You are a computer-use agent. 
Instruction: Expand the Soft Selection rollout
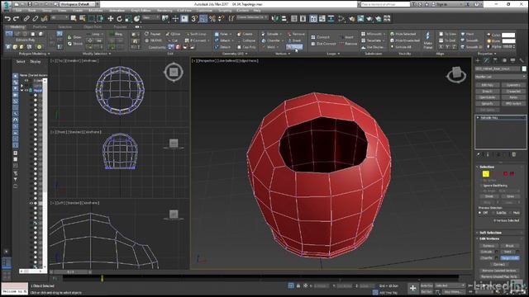tap(490, 233)
